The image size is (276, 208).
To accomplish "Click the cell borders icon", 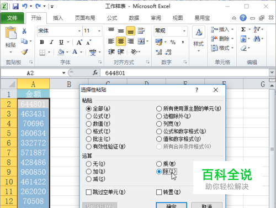I will (x=43, y=53).
